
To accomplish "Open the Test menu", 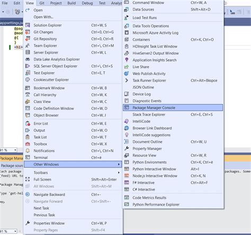I will tap(102, 3).
